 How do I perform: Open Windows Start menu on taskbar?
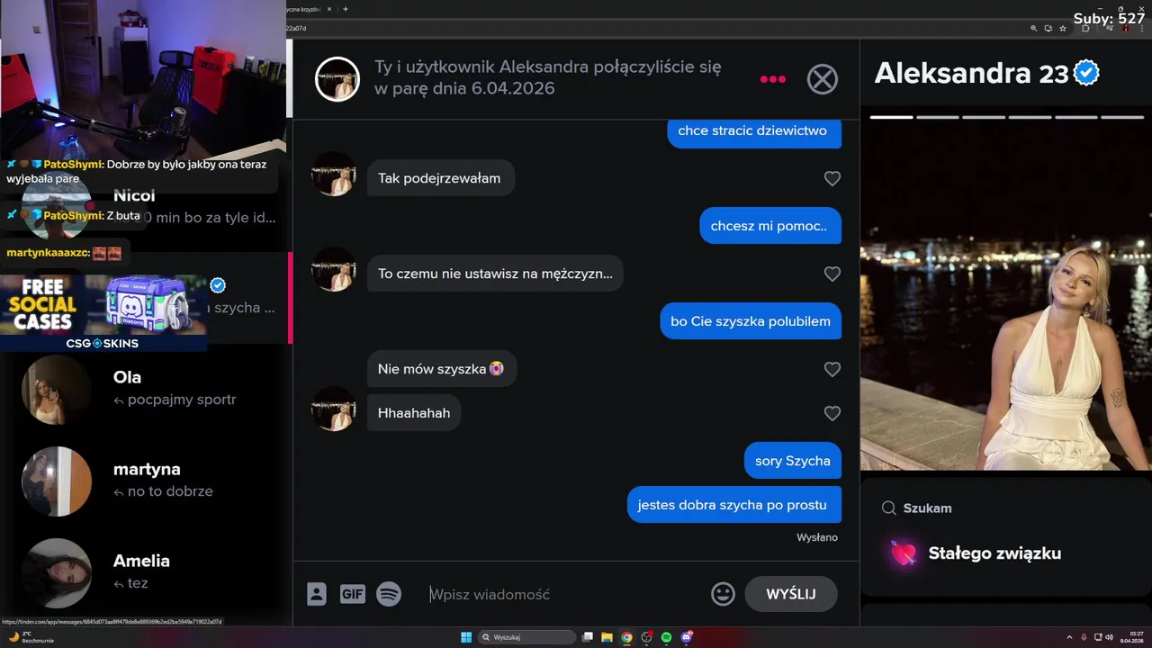click(x=466, y=637)
